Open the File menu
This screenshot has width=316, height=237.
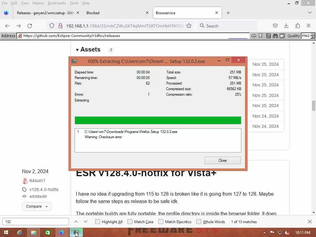point(4,3)
